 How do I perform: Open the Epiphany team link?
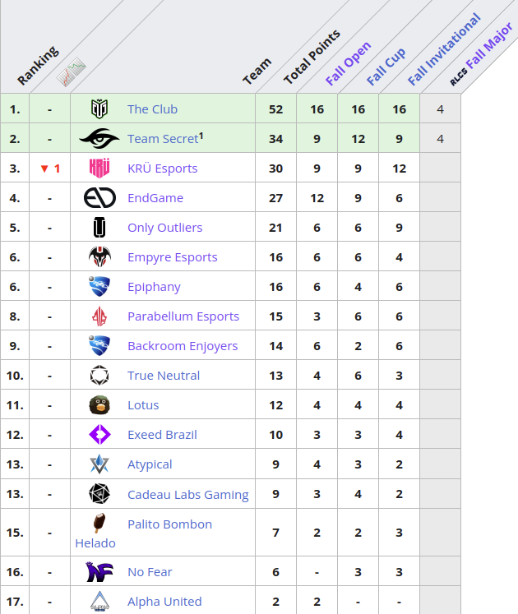(154, 287)
